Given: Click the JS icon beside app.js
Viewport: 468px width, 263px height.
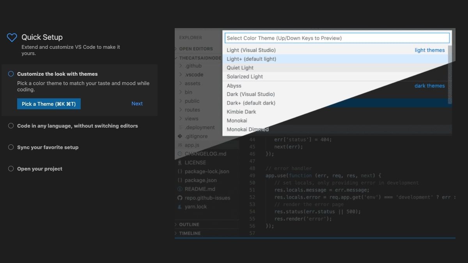Looking at the screenshot, I should pyautogui.click(x=180, y=145).
